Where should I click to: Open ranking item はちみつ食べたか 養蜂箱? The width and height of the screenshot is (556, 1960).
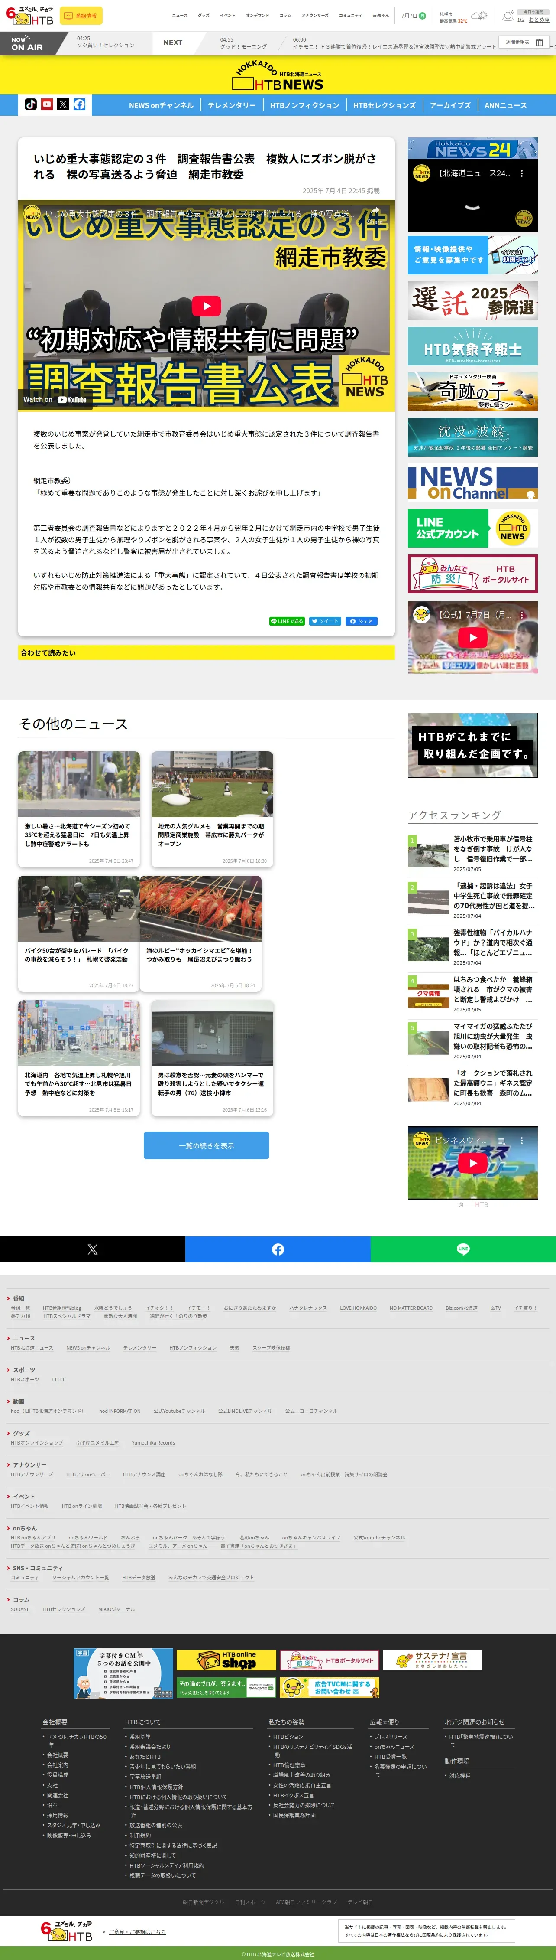coord(472,994)
